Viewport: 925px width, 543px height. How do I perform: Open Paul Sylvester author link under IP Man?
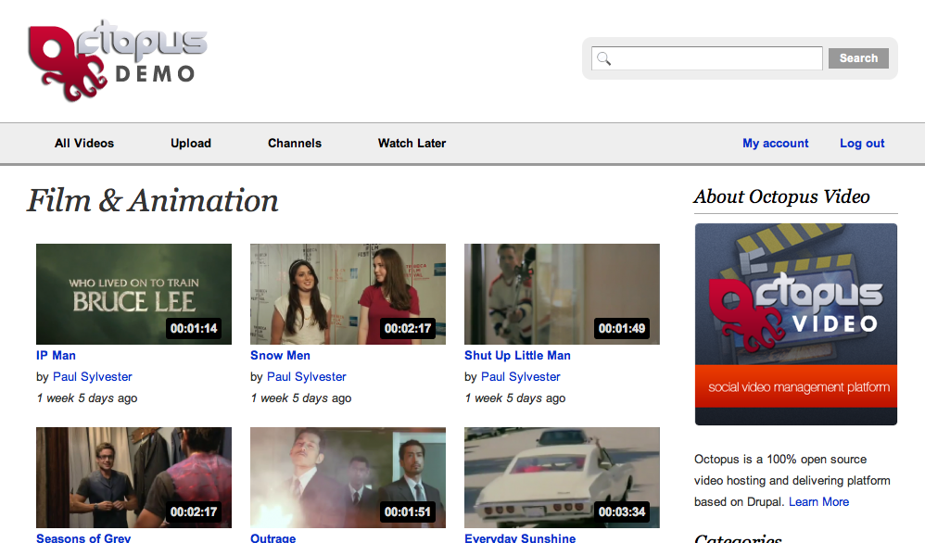click(x=92, y=377)
